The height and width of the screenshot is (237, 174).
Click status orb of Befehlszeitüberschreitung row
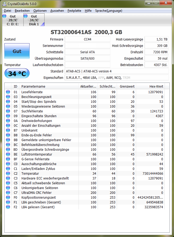8,145
